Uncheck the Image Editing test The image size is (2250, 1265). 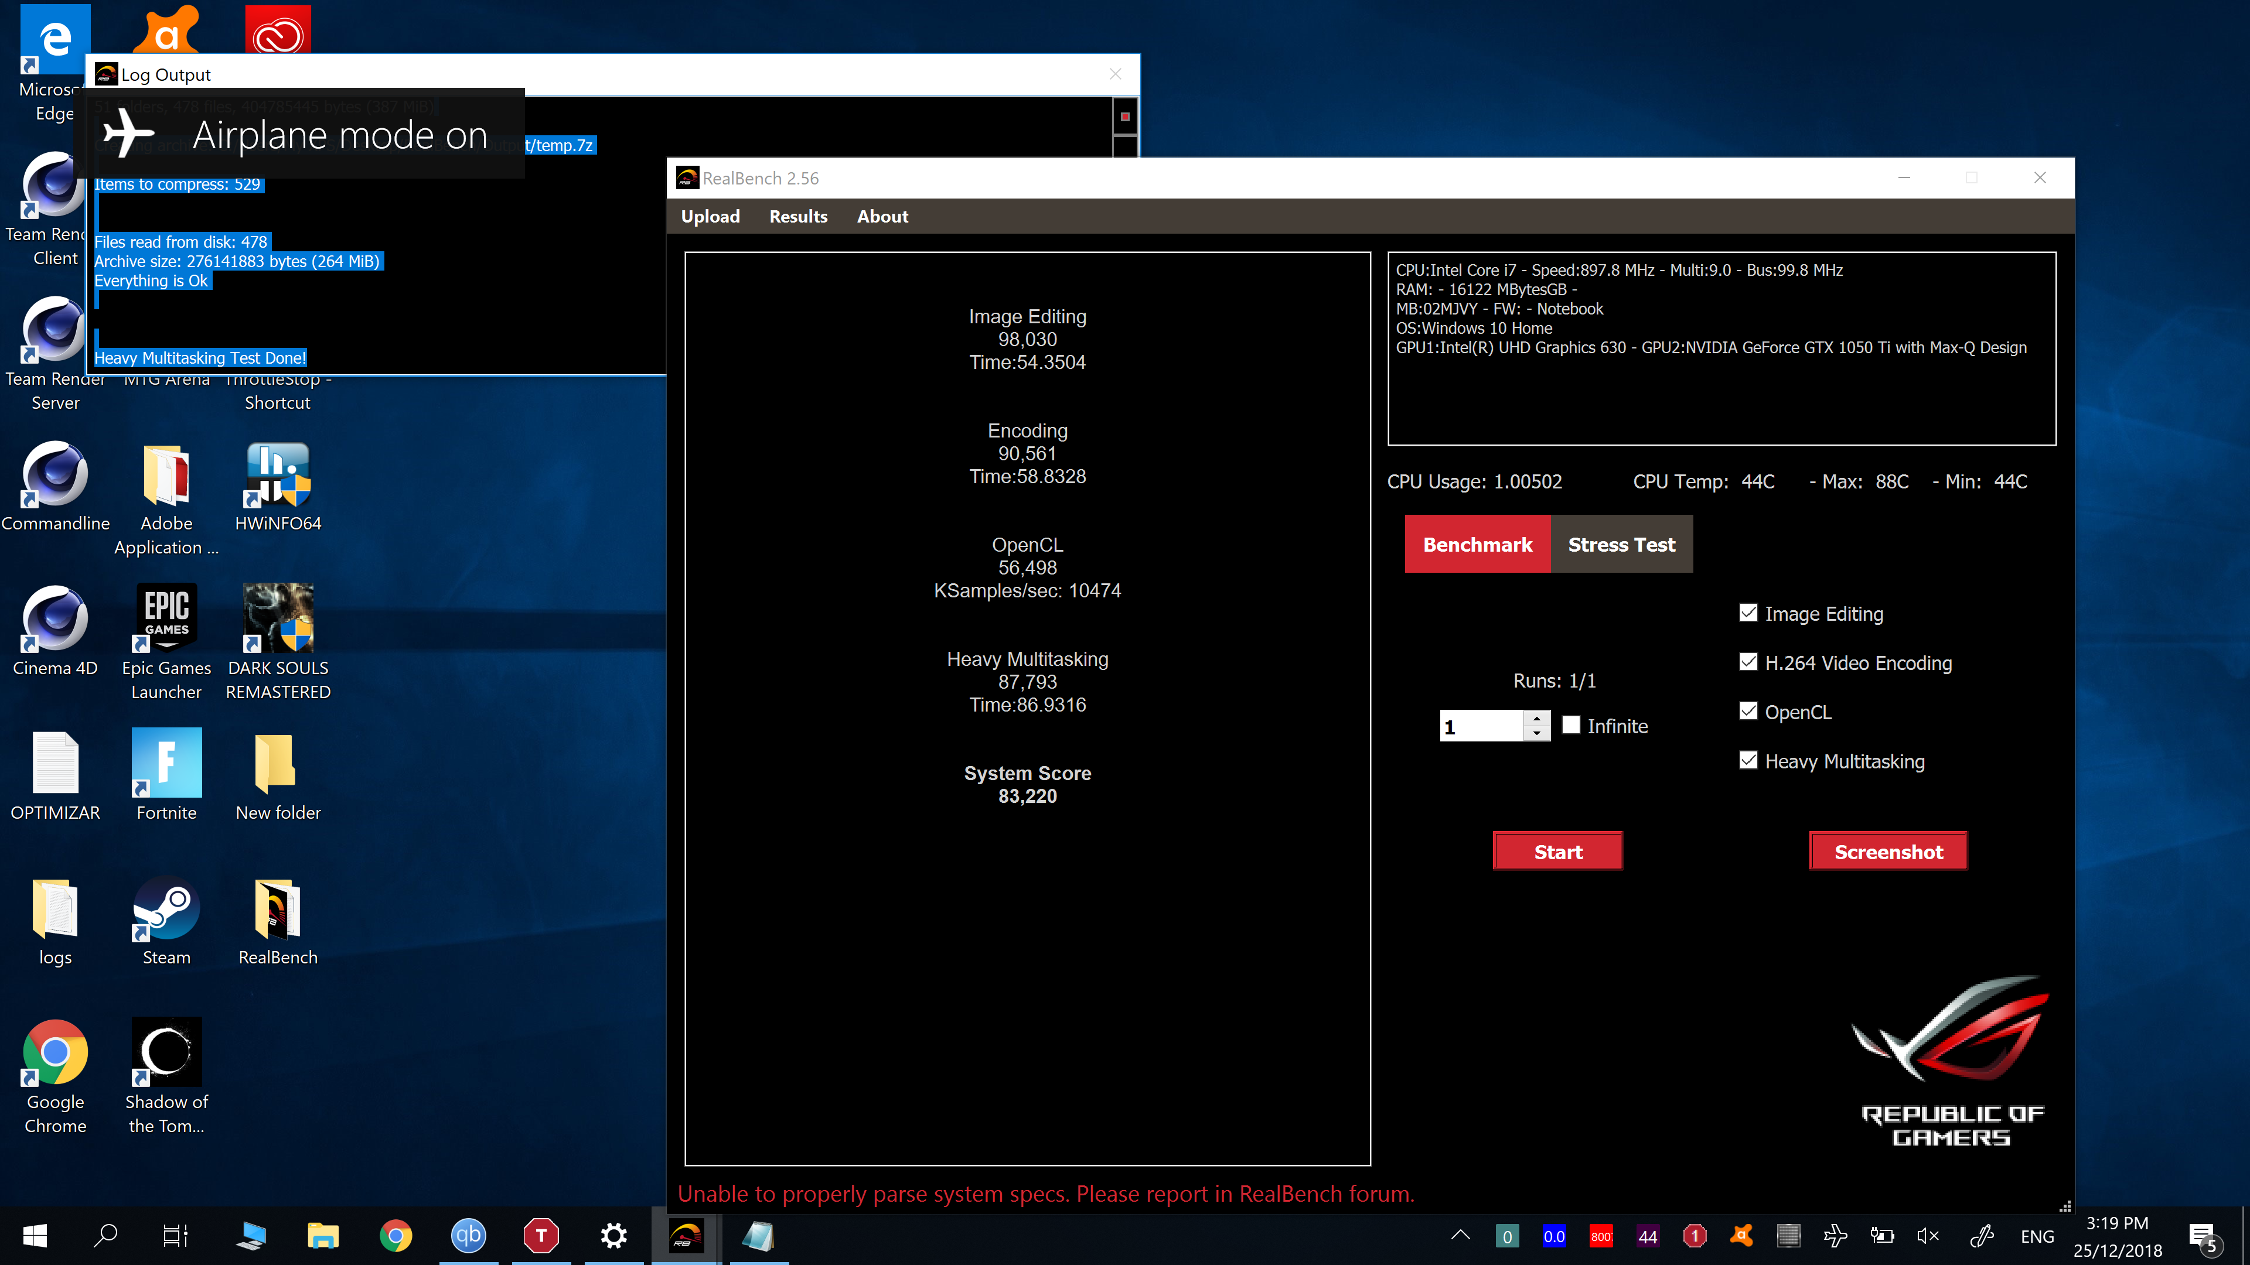1748,613
